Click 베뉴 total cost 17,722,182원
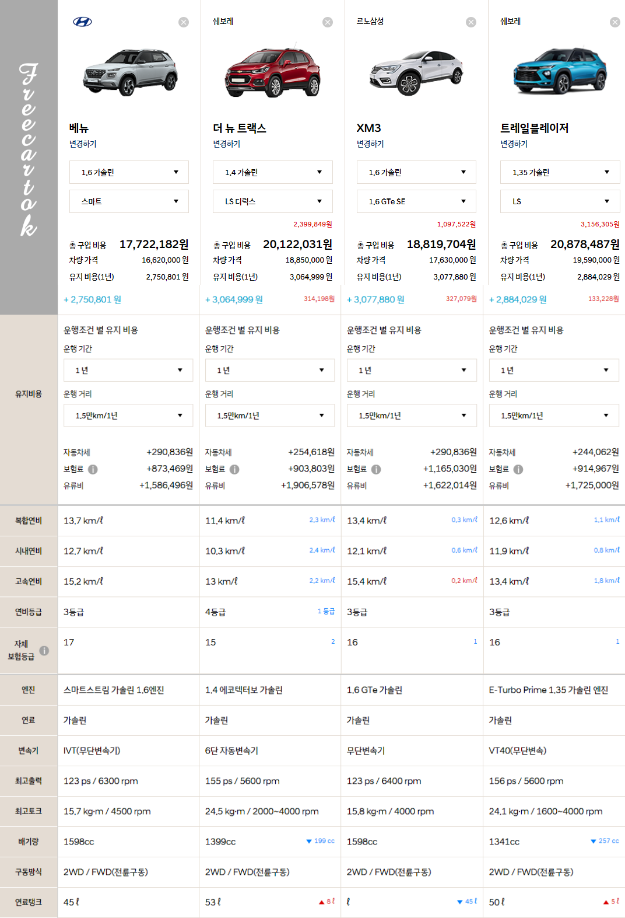Viewport: 625px width, 918px height. pyautogui.click(x=154, y=244)
